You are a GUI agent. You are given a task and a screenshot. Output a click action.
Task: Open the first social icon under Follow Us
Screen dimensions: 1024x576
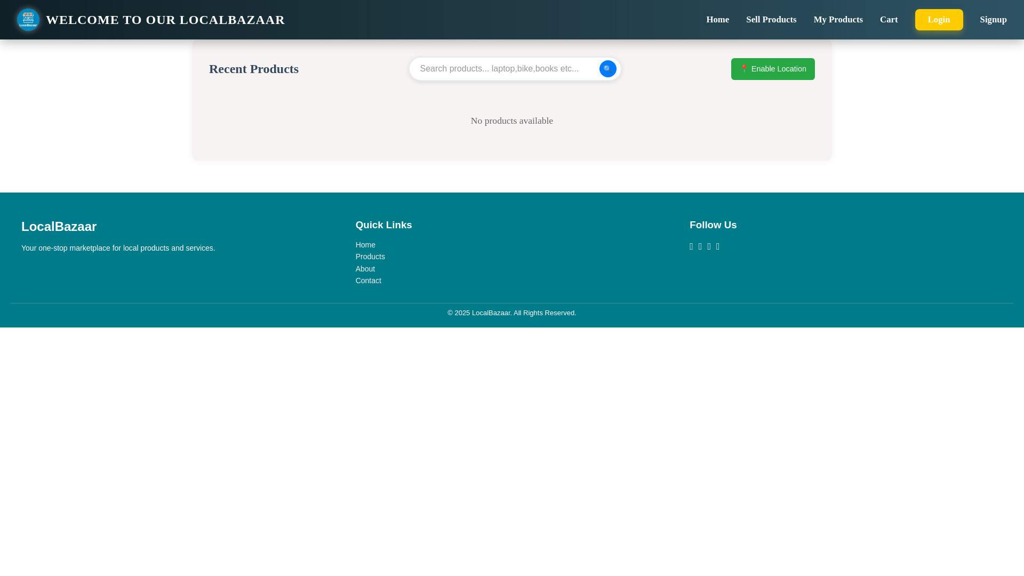click(691, 246)
